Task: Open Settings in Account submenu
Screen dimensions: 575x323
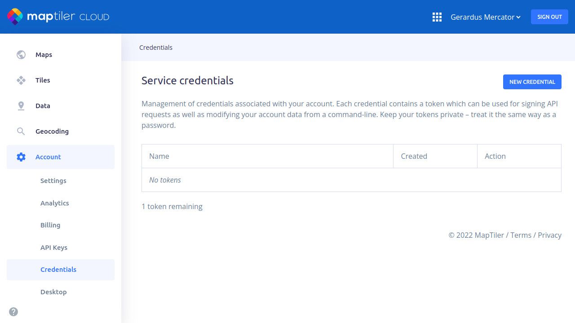Action: (53, 181)
